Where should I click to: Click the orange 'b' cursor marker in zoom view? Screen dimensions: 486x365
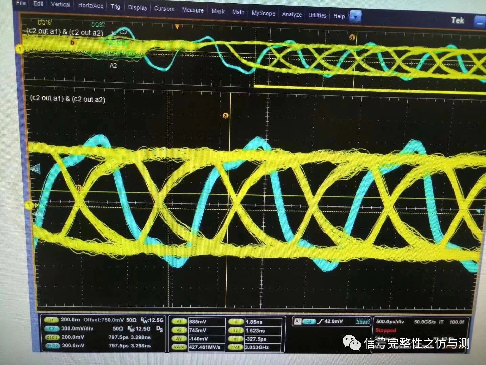[x=79, y=188]
